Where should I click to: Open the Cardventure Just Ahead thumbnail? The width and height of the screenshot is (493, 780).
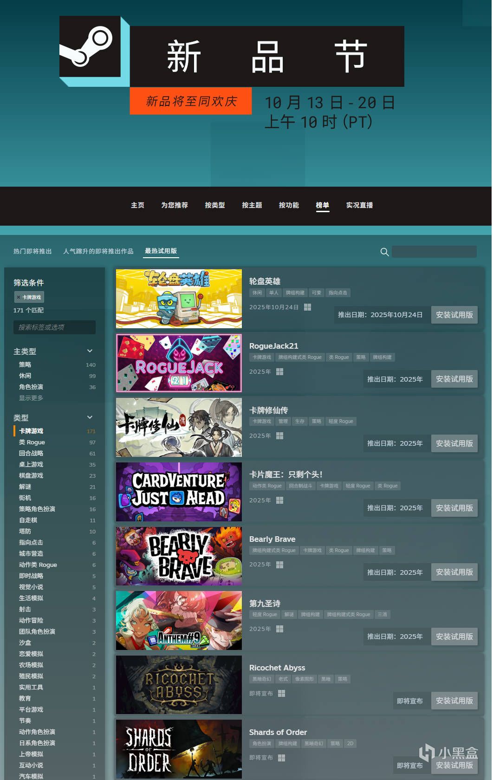click(179, 492)
